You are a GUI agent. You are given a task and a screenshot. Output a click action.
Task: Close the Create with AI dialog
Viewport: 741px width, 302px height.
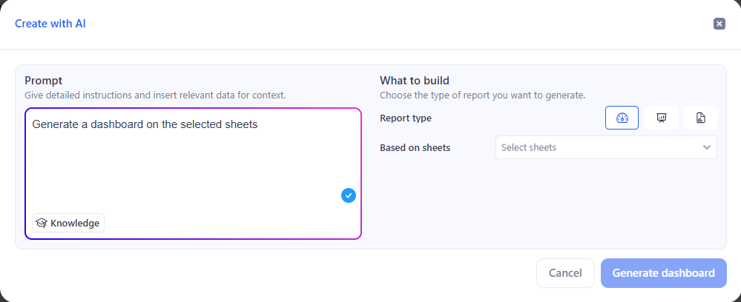pos(719,24)
